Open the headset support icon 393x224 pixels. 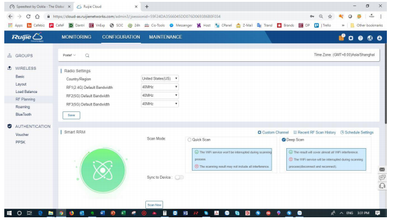point(382,186)
